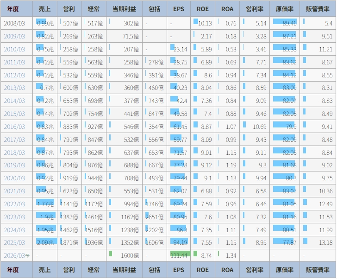The width and height of the screenshot is (337, 279).
Task: Click the 2008/03 year cell
Action: point(15,23)
